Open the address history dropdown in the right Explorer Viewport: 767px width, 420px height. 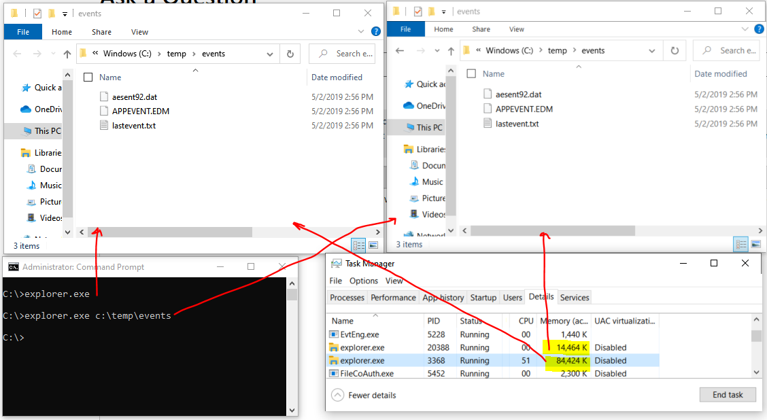coord(651,51)
